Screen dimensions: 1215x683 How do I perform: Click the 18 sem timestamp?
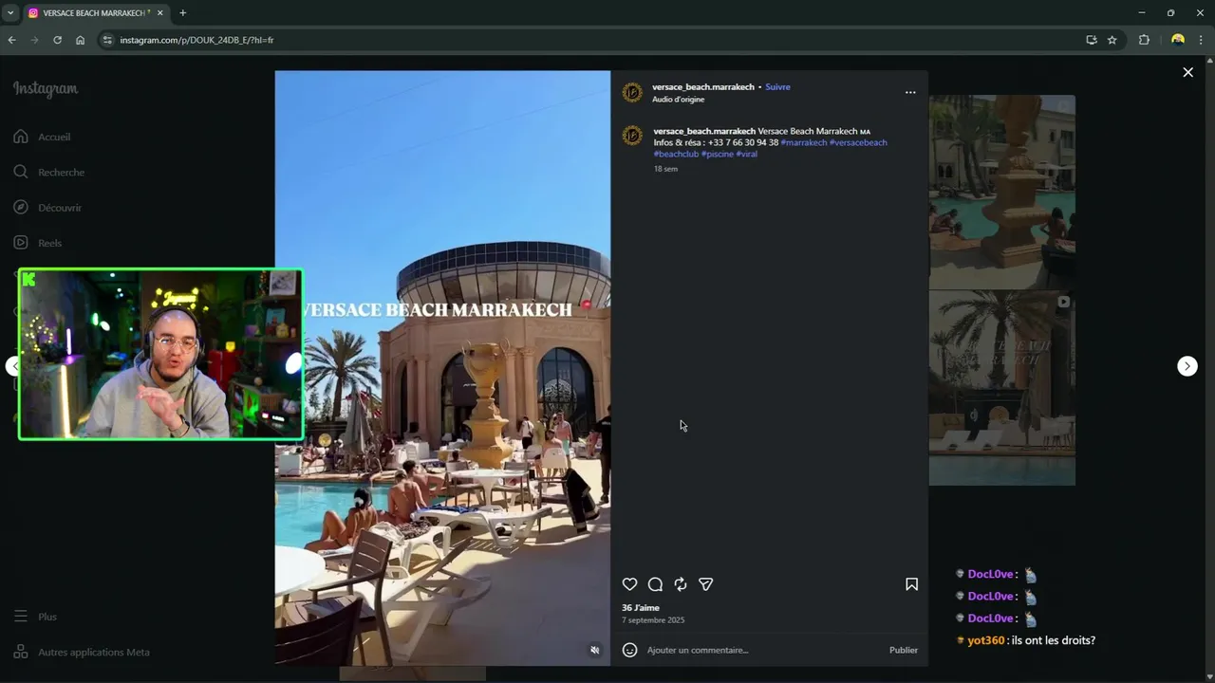coord(665,169)
